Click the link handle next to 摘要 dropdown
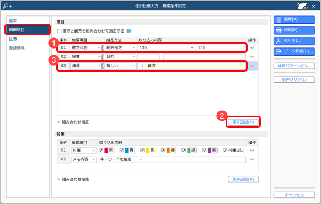Screen dimensions: 321x204 tap(103, 57)
